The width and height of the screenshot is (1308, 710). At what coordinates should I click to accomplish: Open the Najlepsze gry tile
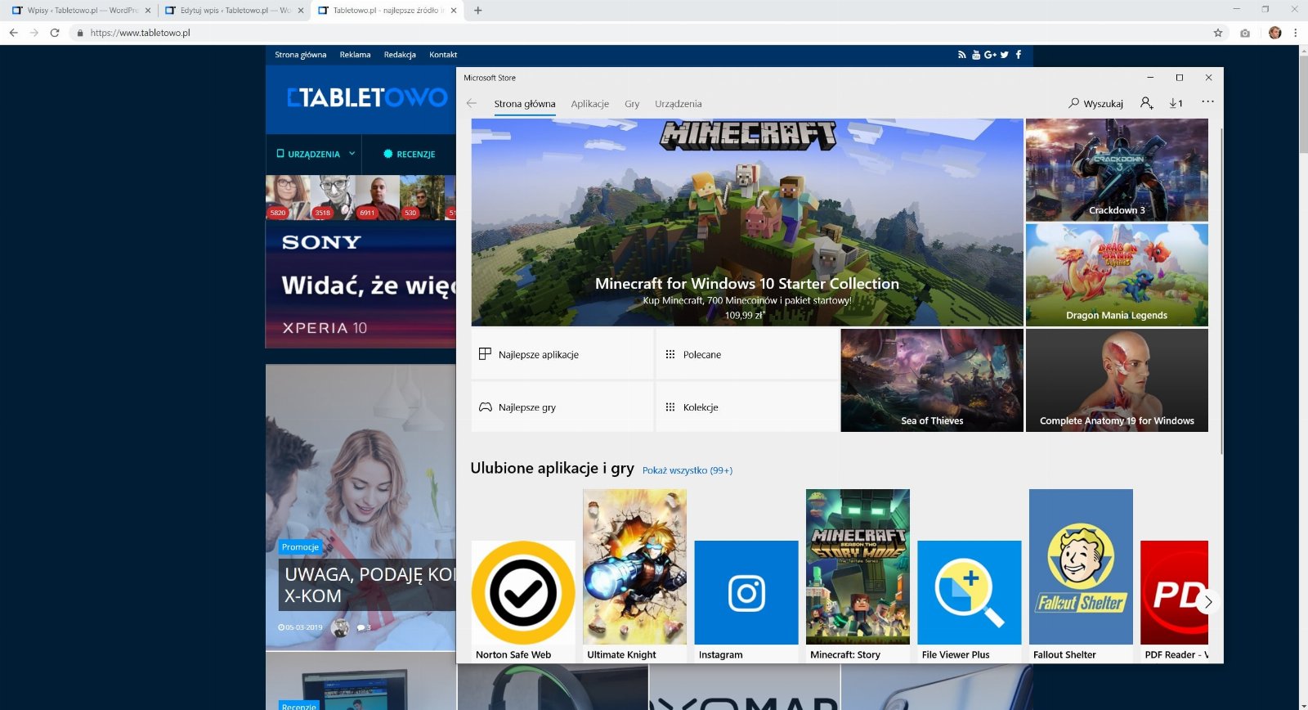pos(562,407)
